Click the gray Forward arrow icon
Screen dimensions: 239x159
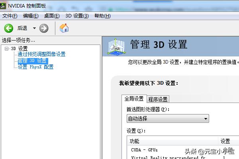pyautogui.click(x=44, y=28)
